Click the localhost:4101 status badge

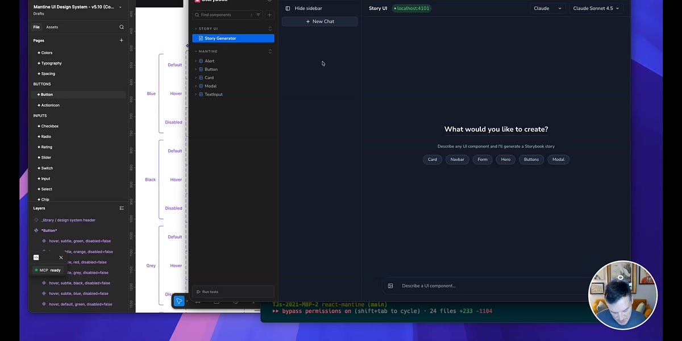[411, 9]
